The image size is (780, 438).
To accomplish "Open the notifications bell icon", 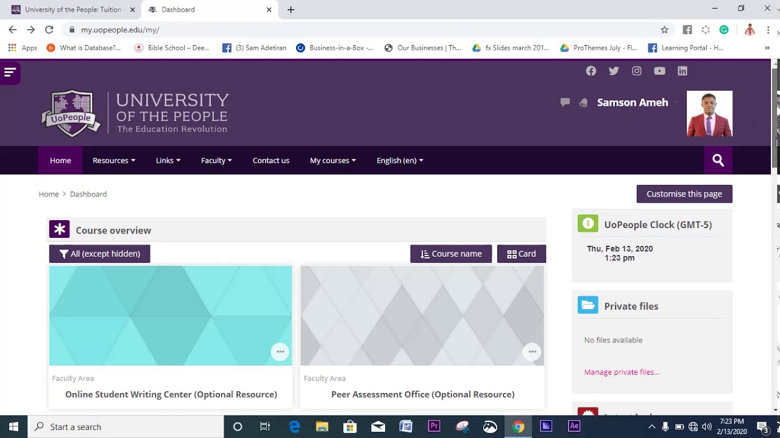I will point(583,103).
